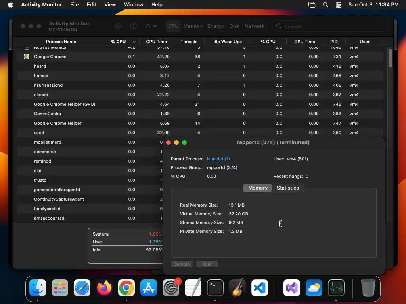Click the process info toolbar icon
406x304 pixels.
pyautogui.click(x=133, y=26)
